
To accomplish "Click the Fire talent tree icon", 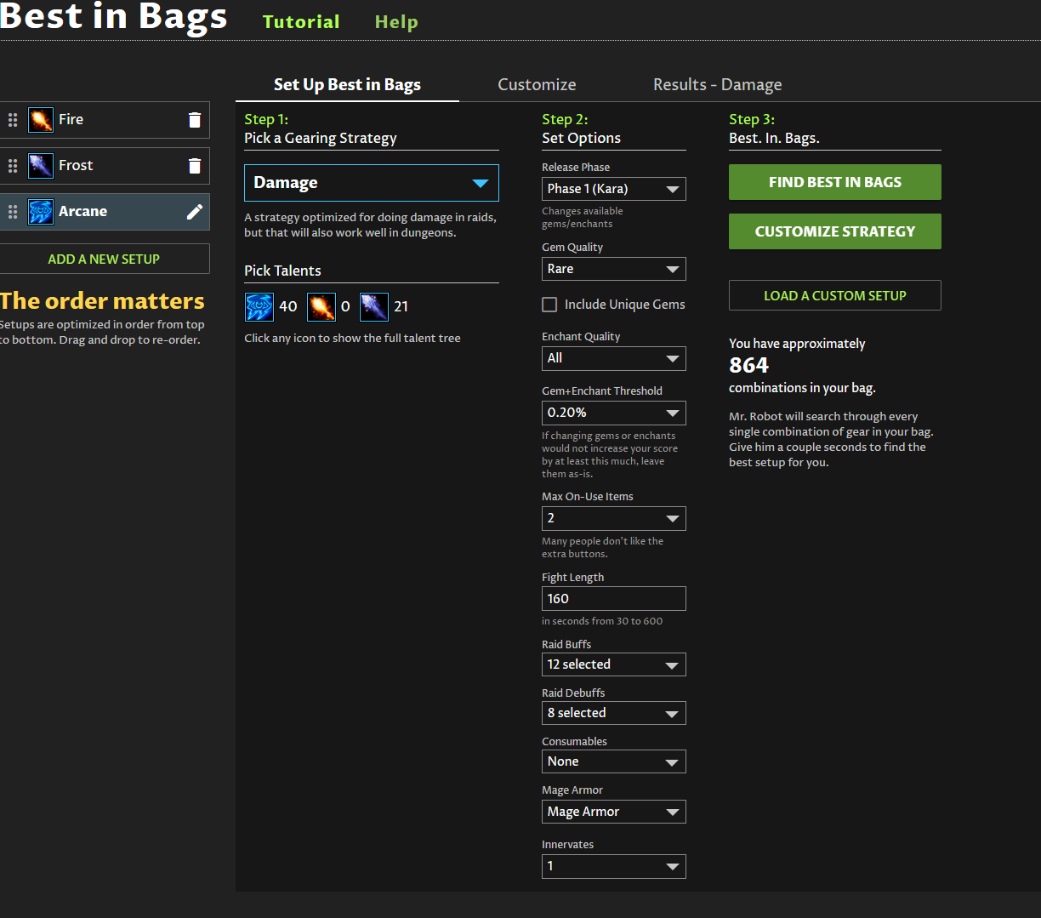I will (321, 306).
